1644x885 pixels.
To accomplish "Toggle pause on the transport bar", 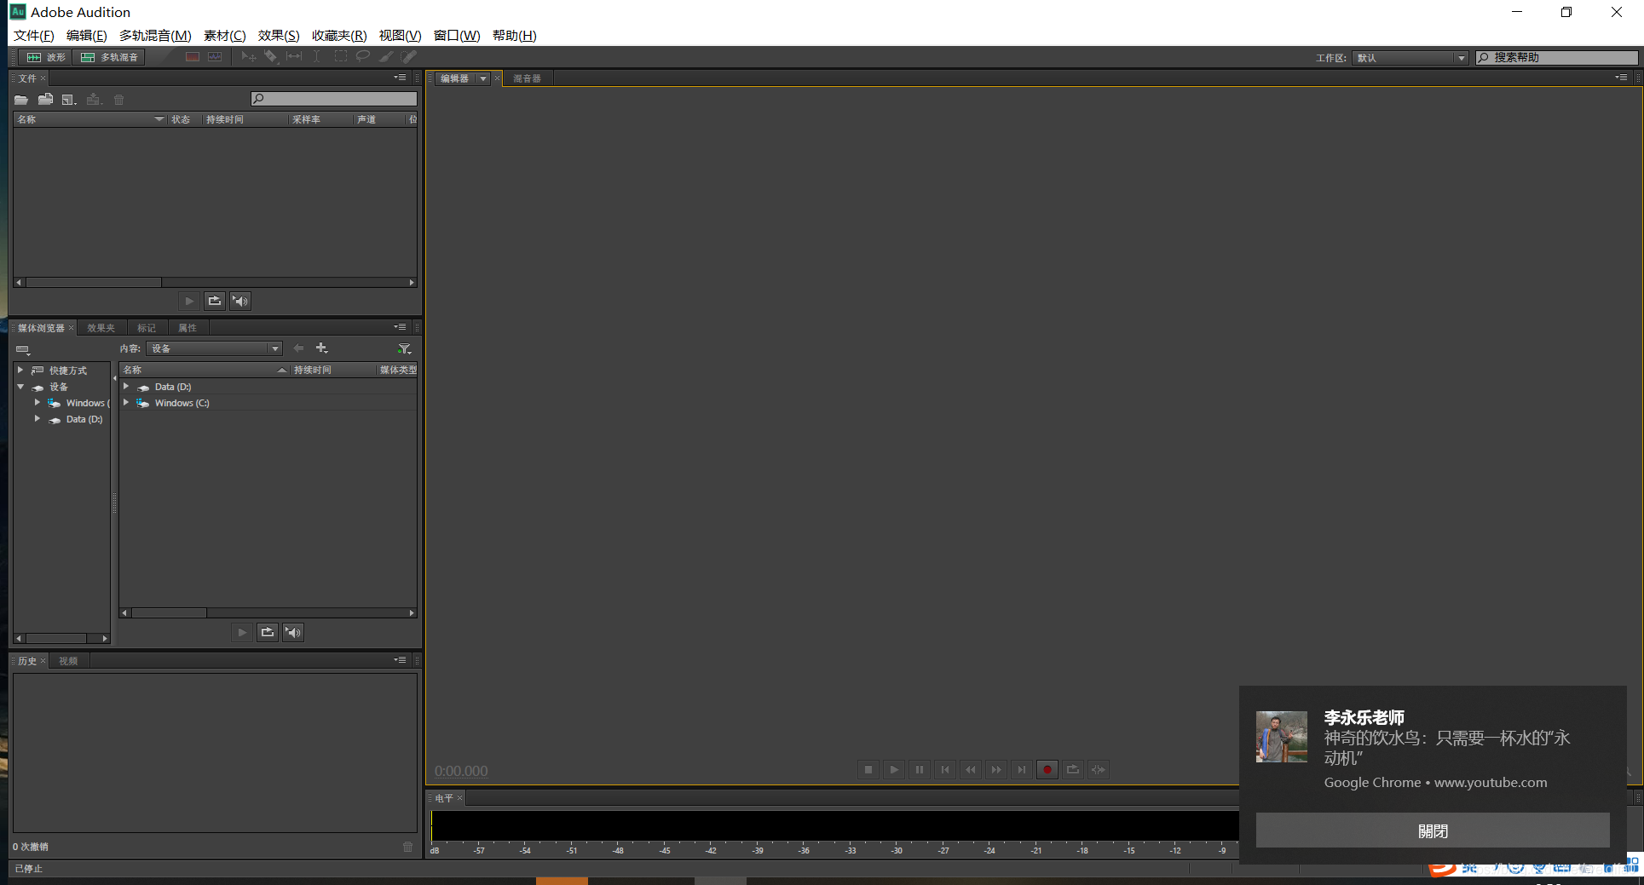I will (x=919, y=769).
